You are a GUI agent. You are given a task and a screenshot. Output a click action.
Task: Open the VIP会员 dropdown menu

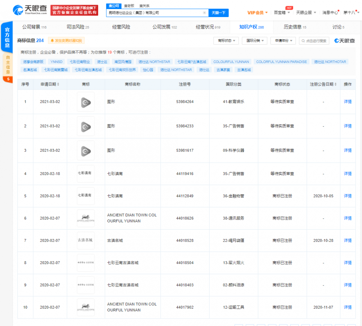click(257, 13)
